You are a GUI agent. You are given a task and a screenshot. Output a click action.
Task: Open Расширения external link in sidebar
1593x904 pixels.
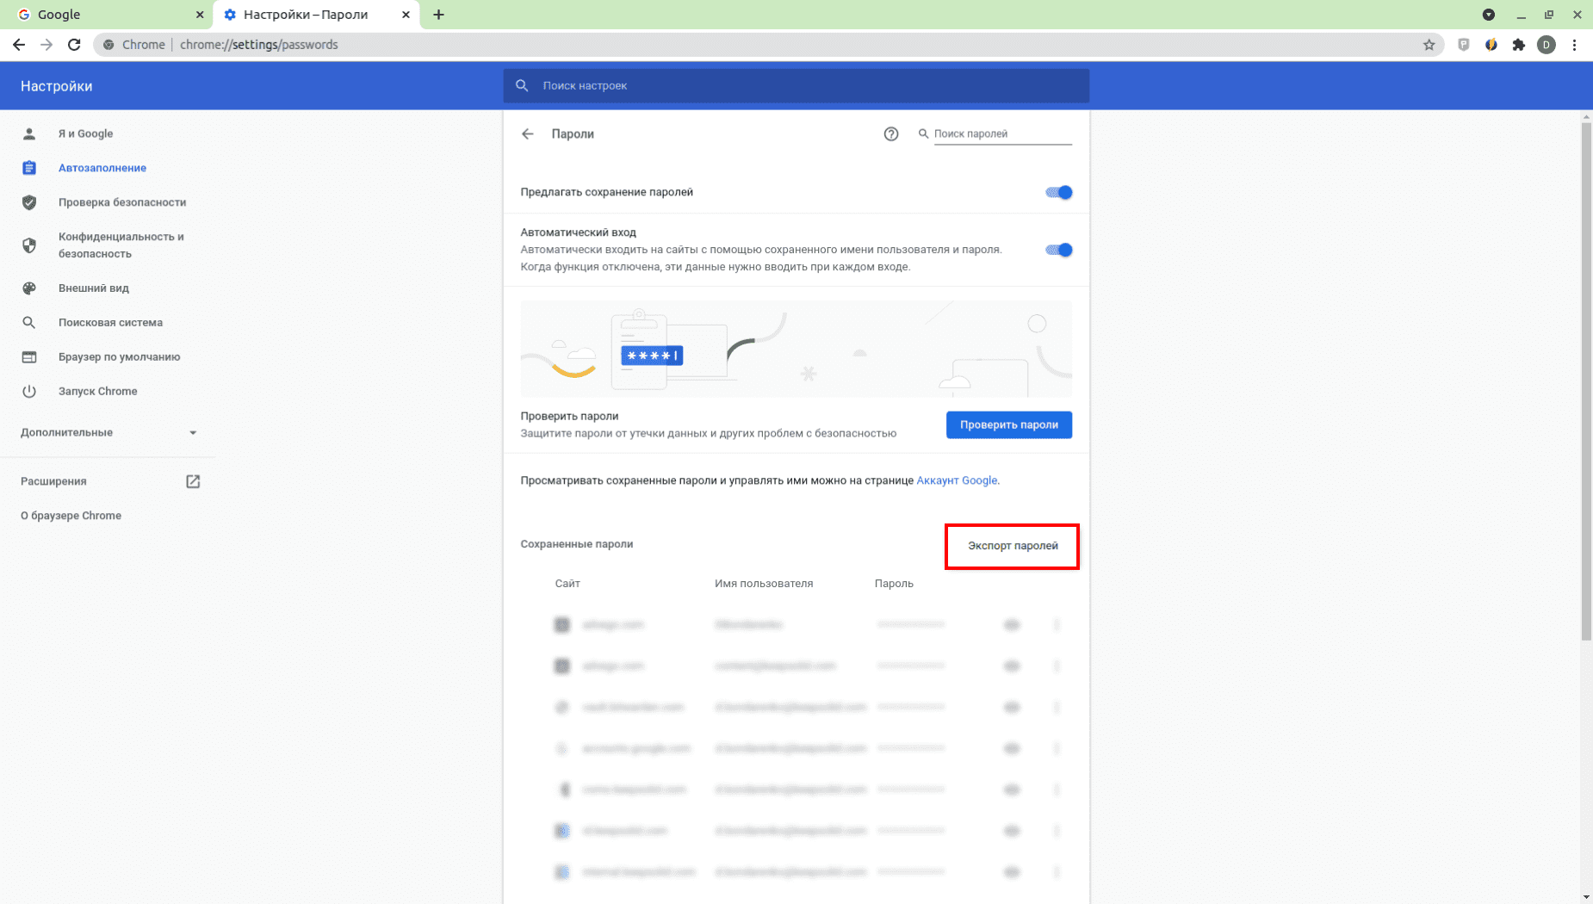[x=193, y=481]
